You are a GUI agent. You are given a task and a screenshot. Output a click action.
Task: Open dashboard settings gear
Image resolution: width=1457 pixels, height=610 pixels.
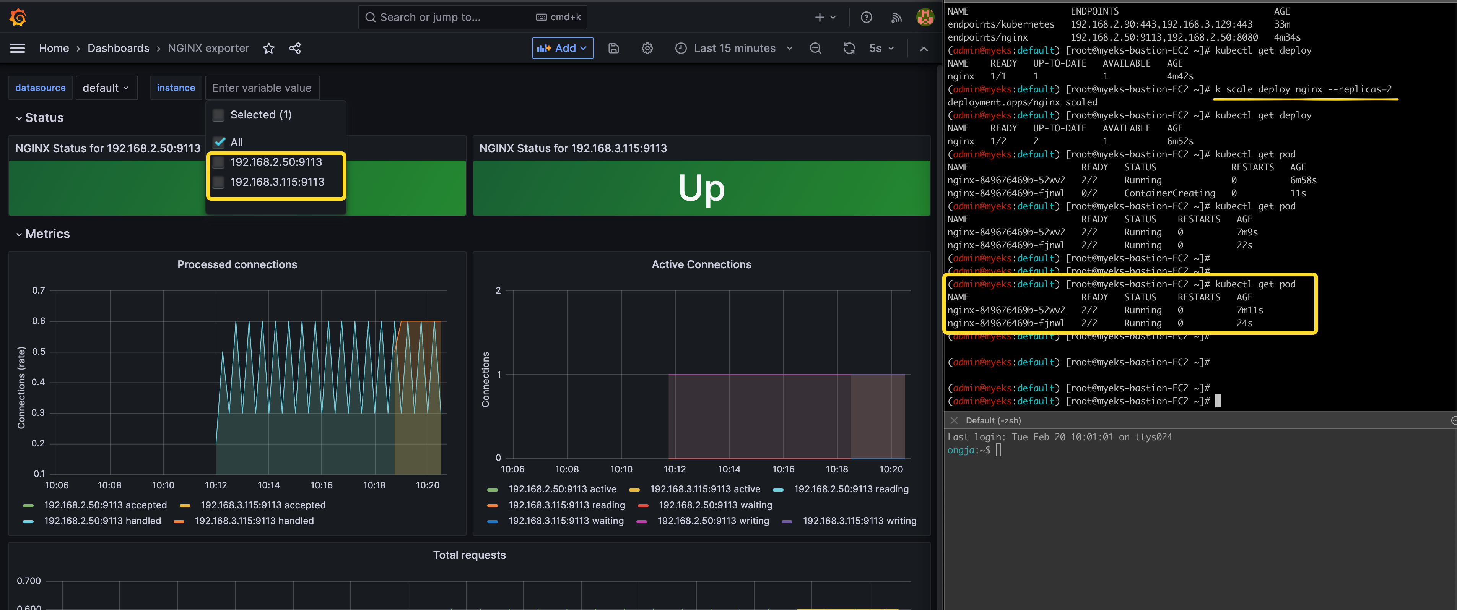coord(647,49)
